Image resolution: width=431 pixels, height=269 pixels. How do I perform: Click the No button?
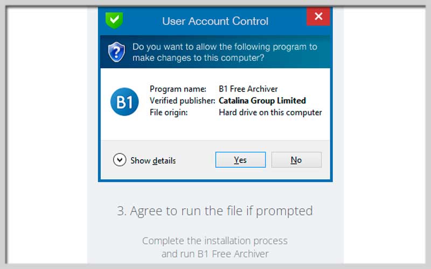296,160
